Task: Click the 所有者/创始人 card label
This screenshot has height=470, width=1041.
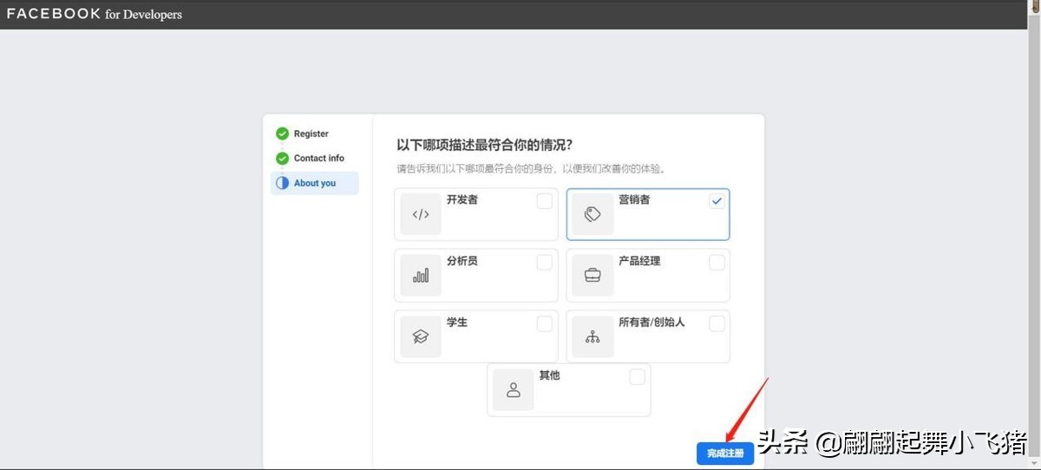Action: tap(651, 323)
